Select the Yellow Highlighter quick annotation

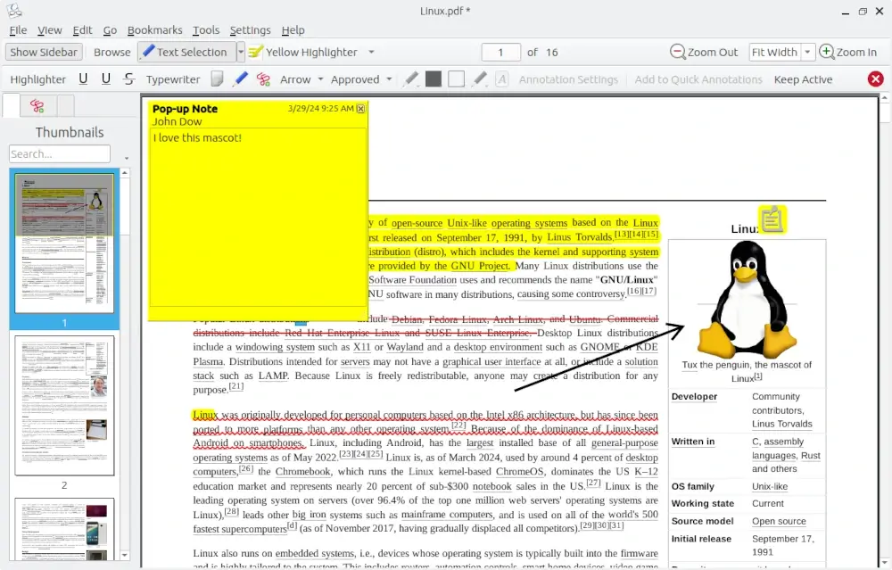(303, 52)
